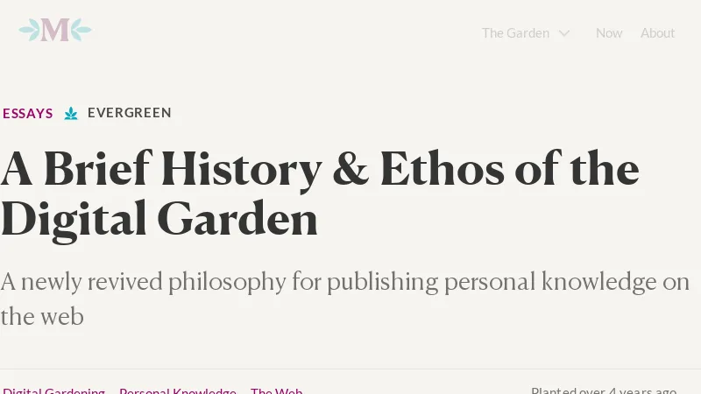Click the ESSAYS category link
The width and height of the screenshot is (701, 394).
(x=28, y=113)
